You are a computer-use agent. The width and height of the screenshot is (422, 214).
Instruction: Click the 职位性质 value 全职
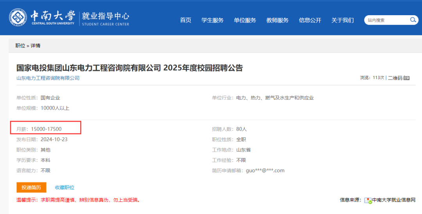click(x=241, y=140)
